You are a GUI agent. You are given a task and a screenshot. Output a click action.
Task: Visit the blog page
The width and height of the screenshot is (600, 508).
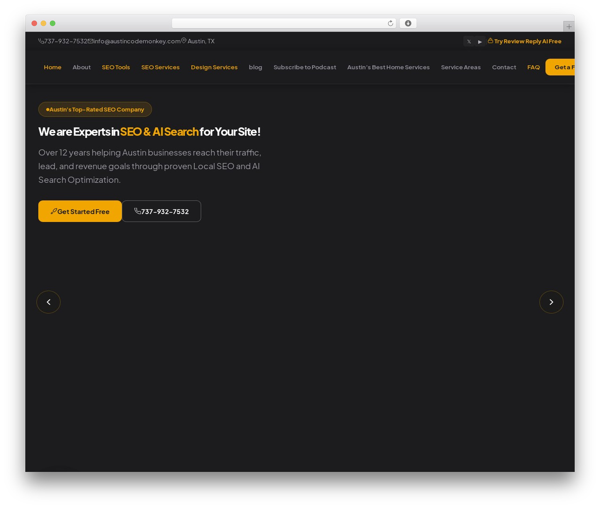coord(255,67)
